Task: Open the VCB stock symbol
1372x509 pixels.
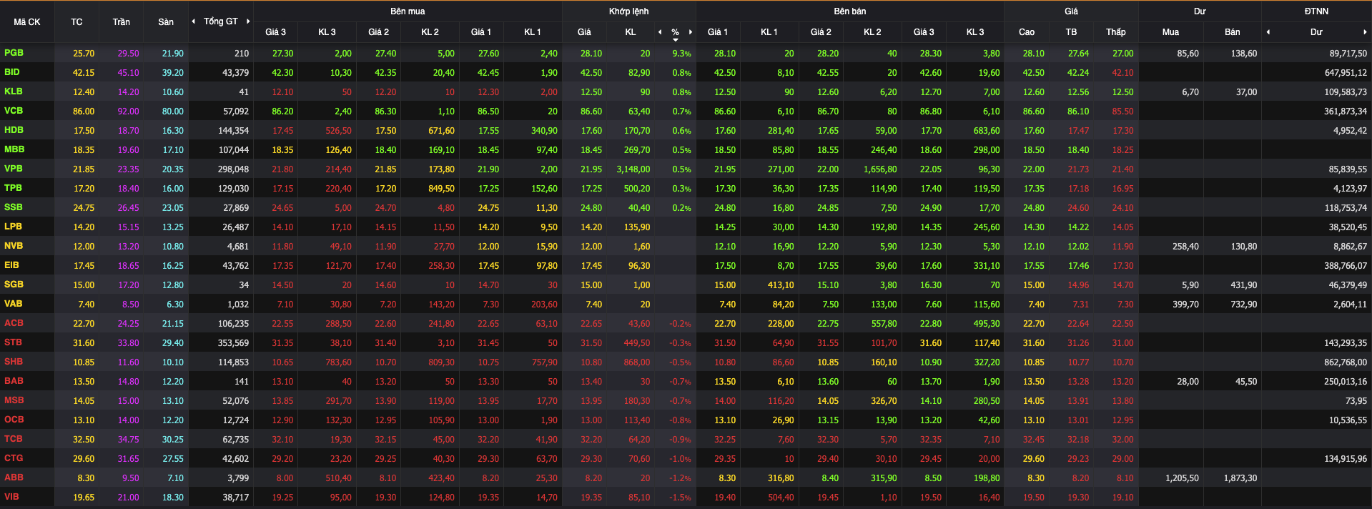Action: (x=14, y=111)
